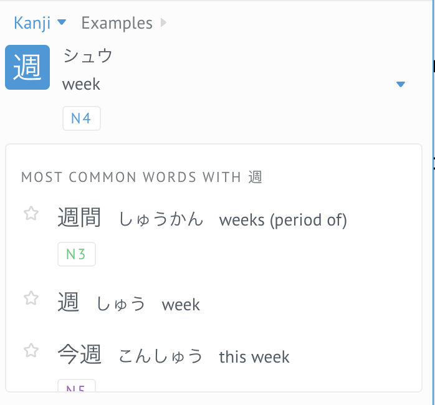Expand the Examples section arrow
The width and height of the screenshot is (435, 405).
click(x=163, y=23)
